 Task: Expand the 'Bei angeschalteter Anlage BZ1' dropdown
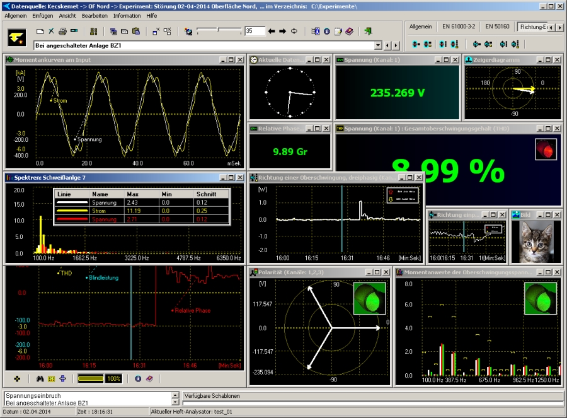coord(378,45)
